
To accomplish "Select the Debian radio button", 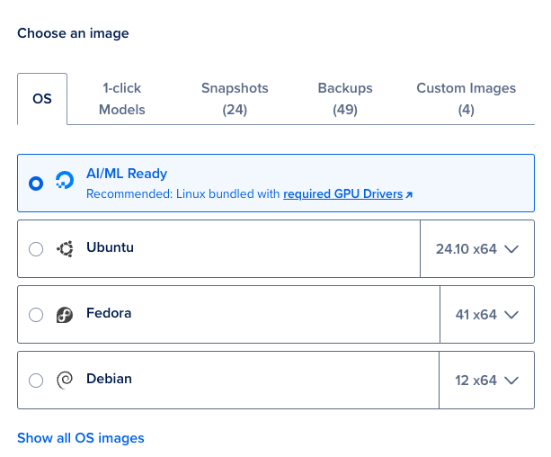I will (x=36, y=381).
